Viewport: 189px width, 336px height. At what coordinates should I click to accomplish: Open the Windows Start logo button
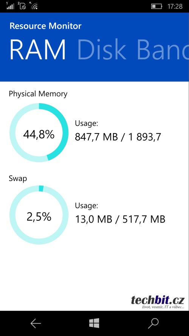94,323
